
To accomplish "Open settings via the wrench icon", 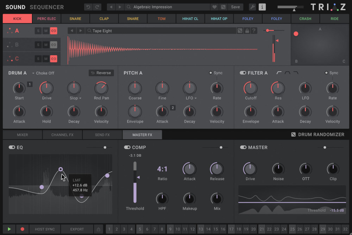I will [252, 7].
